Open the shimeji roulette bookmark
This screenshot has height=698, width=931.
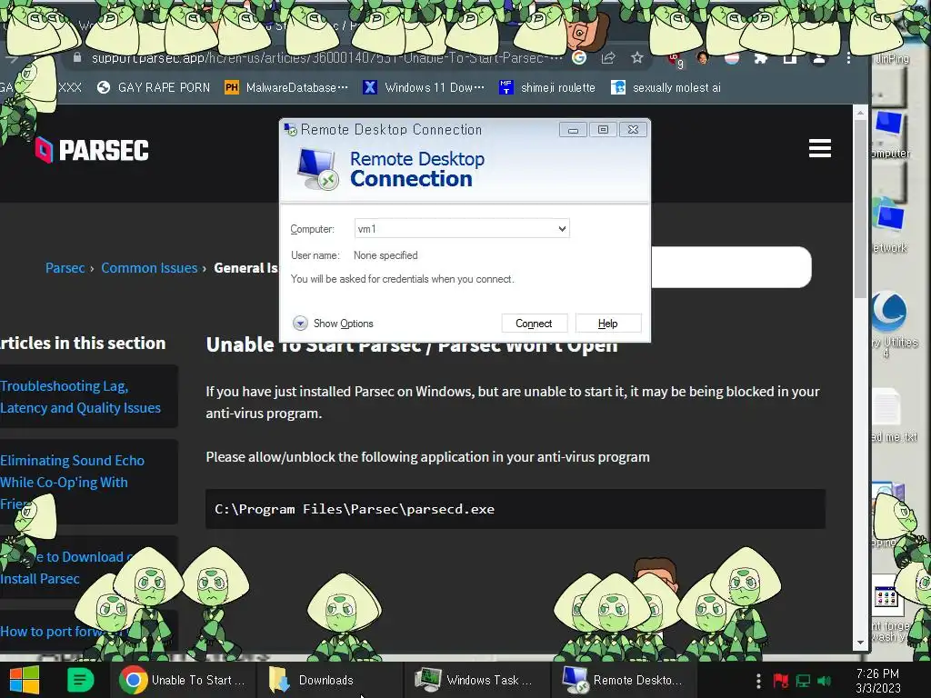tap(546, 88)
